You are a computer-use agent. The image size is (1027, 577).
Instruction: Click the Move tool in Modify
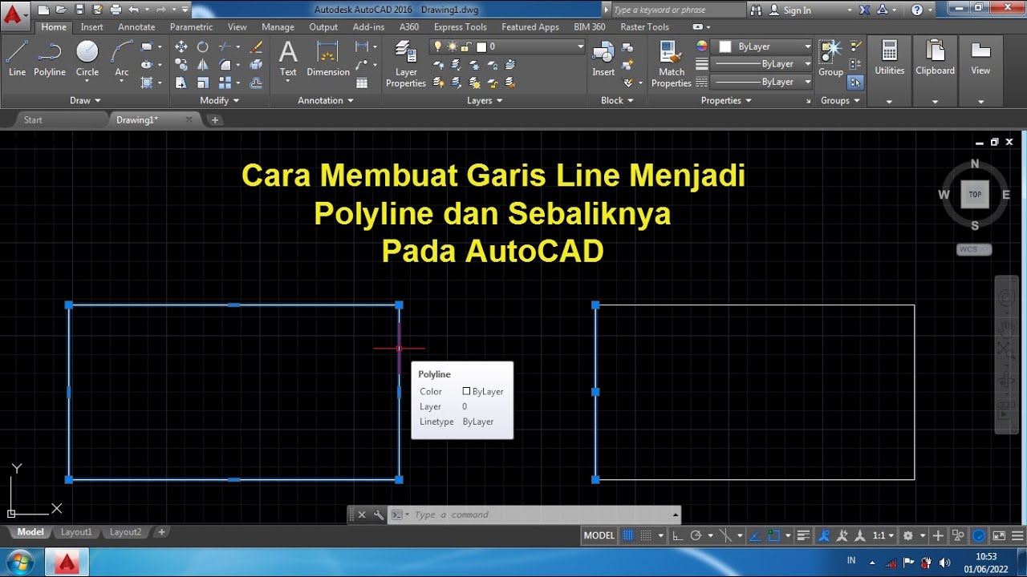tap(181, 46)
